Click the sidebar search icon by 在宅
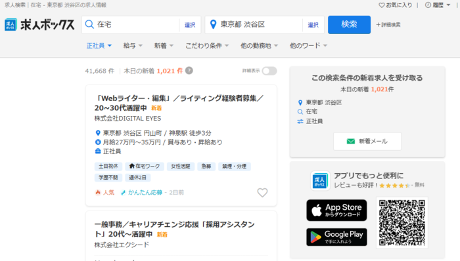The width and height of the screenshot is (460, 261). coord(300,111)
